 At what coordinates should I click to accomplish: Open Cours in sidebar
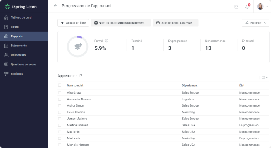(24, 27)
